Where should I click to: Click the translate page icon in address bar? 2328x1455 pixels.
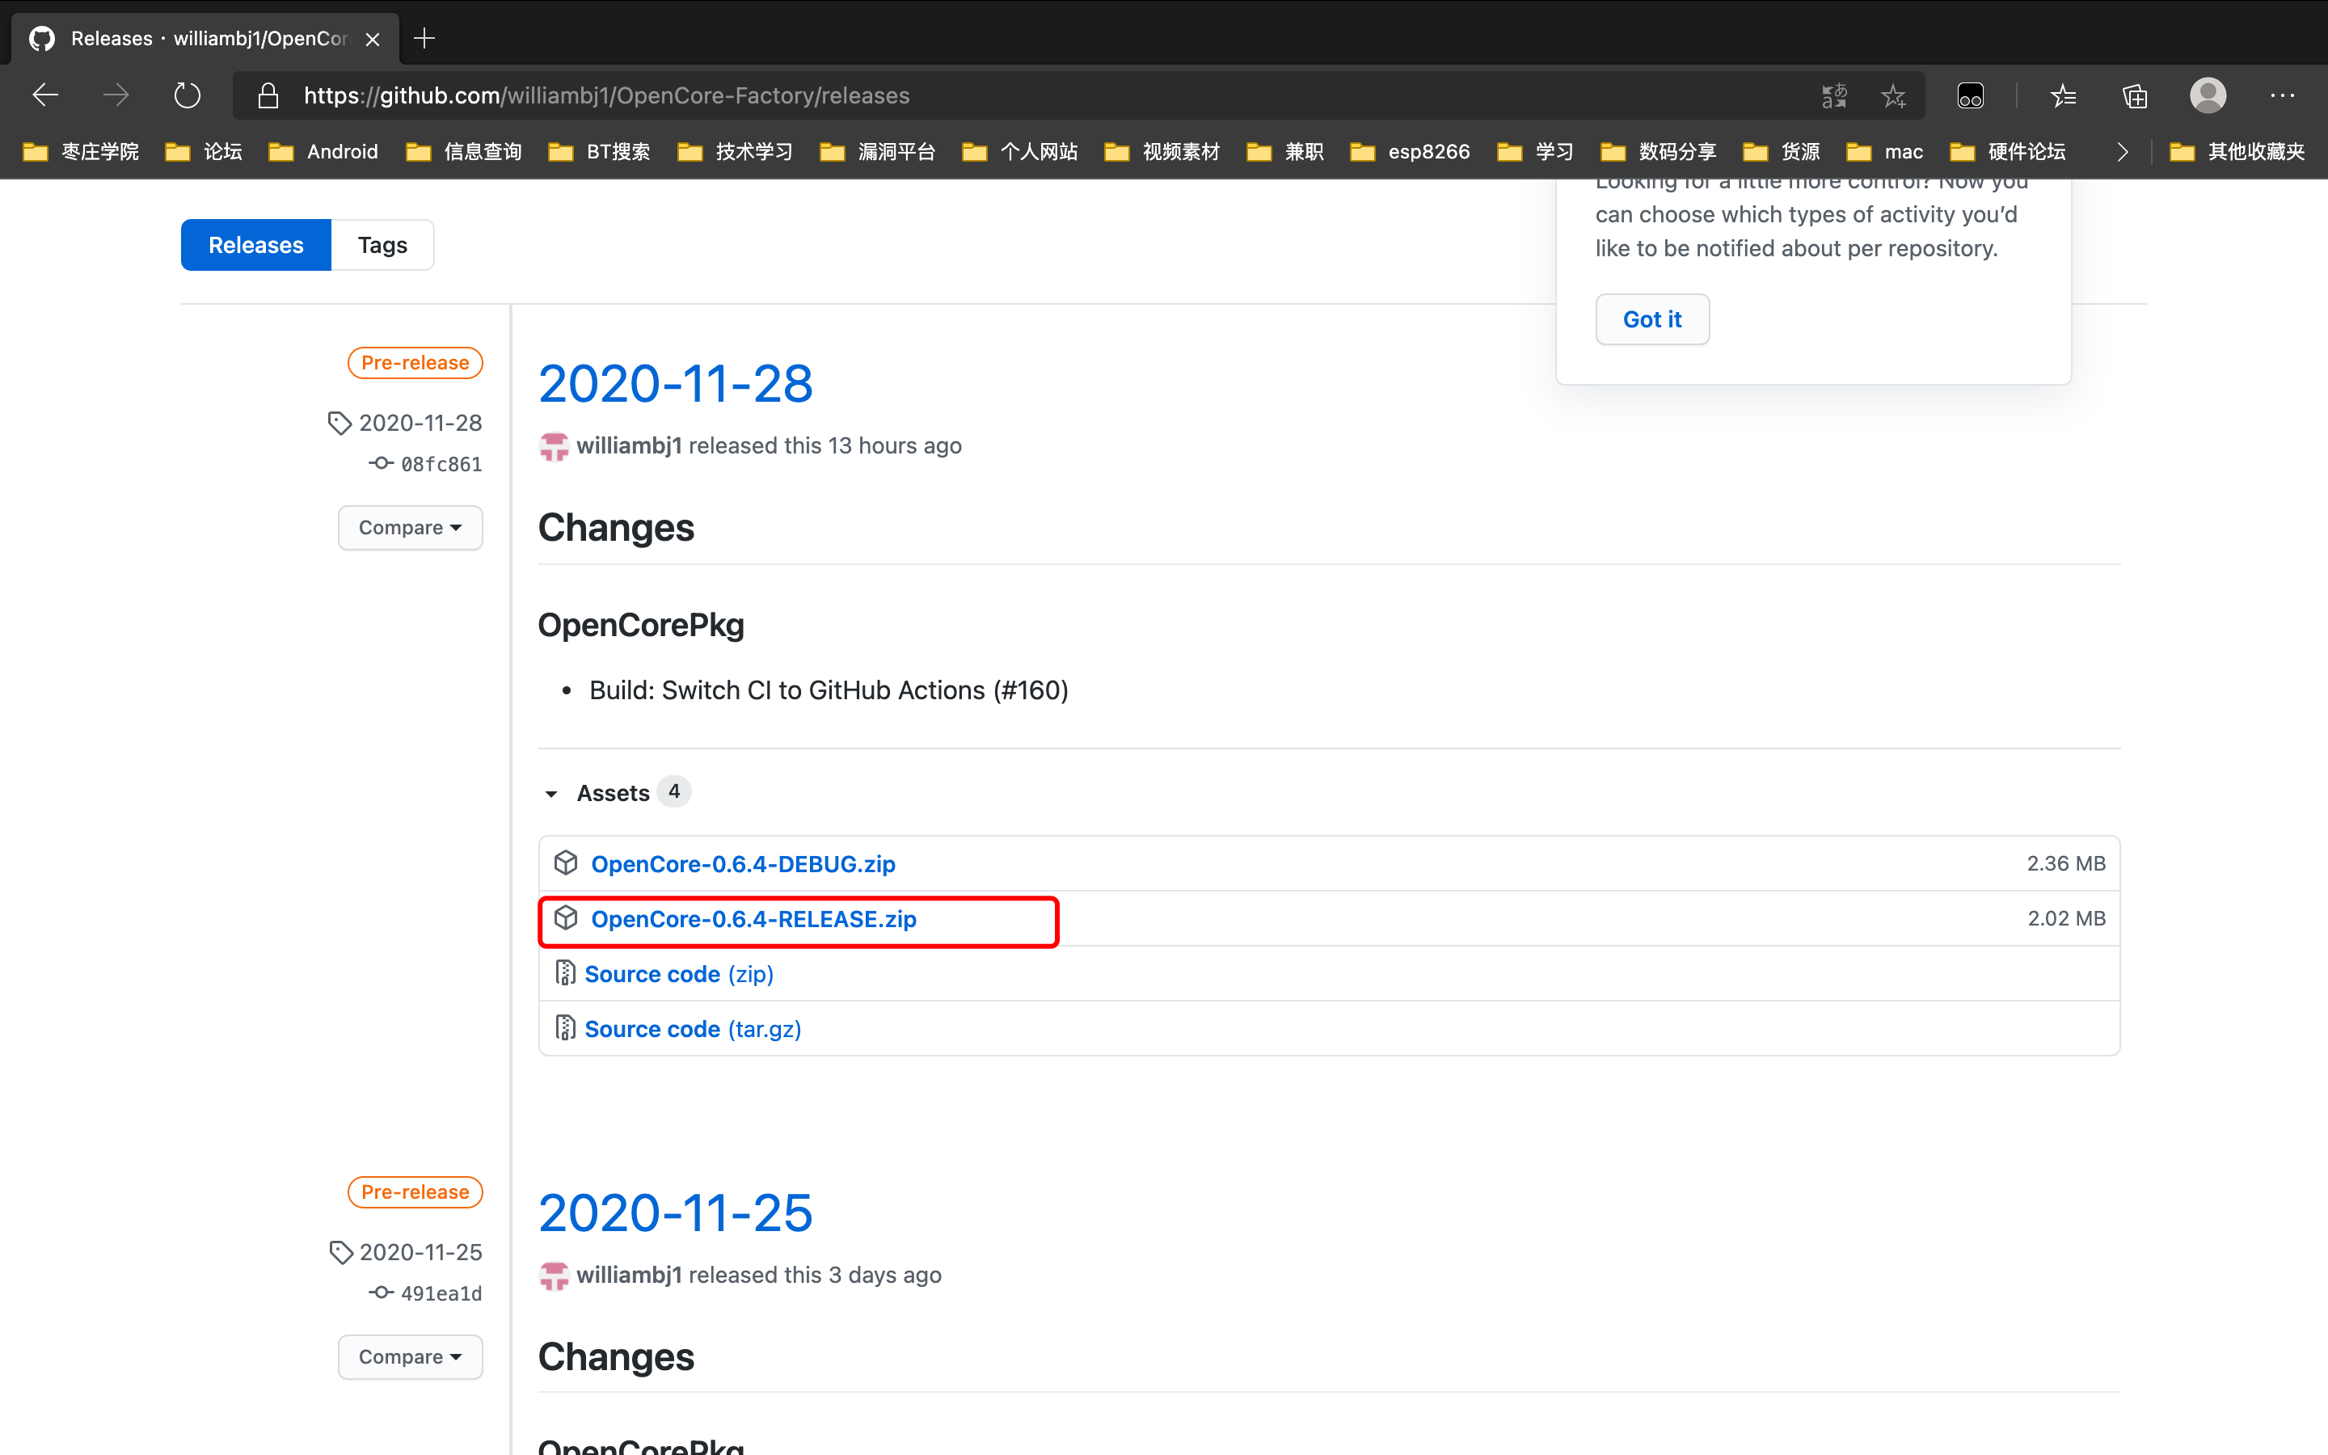(1833, 95)
